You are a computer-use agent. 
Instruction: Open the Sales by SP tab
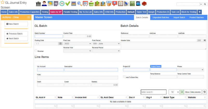pyautogui.click(x=56, y=12)
